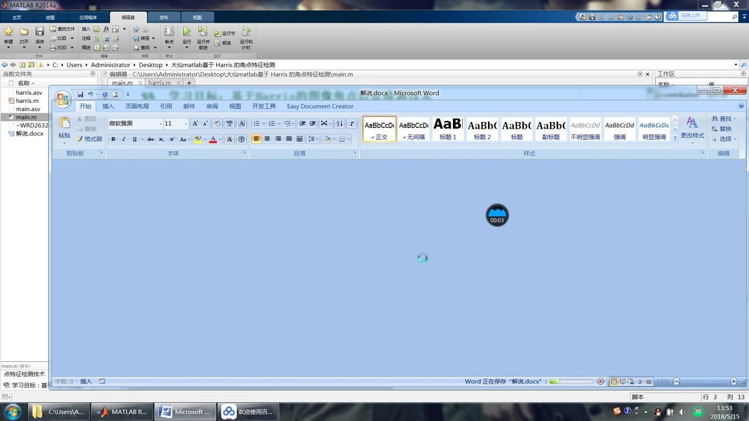The image size is (749, 421).
Task: Save the Word document from quick access toolbar
Action: point(80,94)
